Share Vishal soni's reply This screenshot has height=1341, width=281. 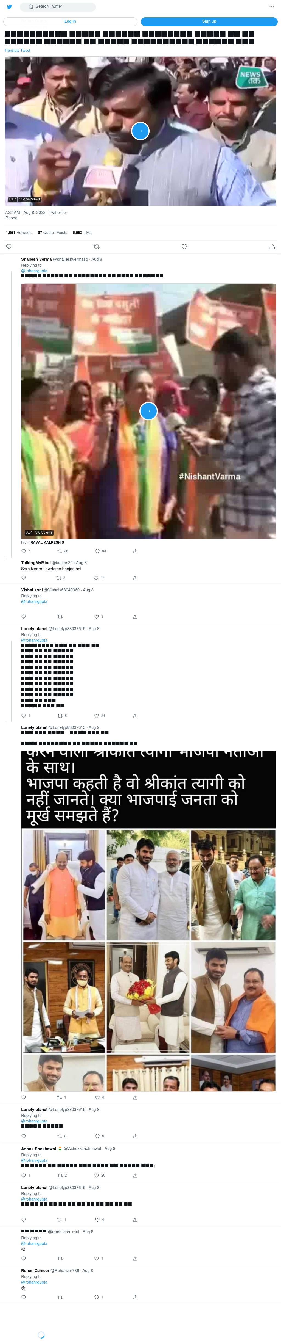pos(135,616)
